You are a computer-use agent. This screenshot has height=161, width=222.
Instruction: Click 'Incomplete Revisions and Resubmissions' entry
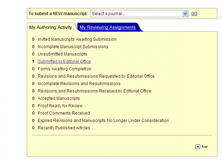(x=79, y=83)
